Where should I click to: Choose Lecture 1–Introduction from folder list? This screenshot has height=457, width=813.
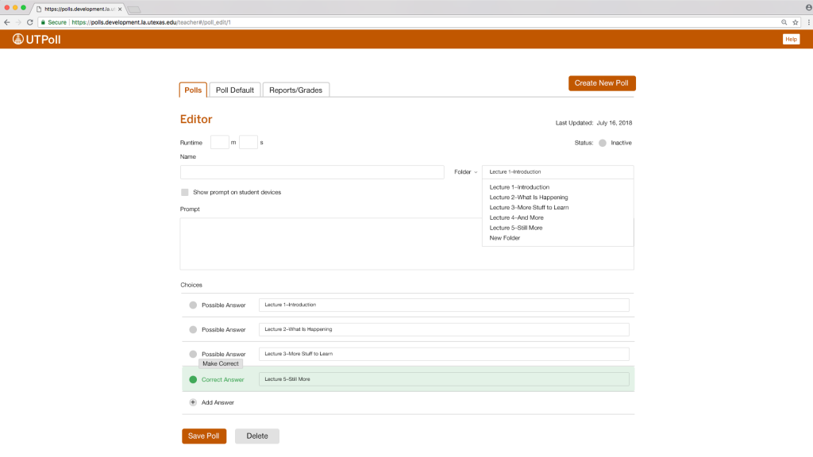pos(519,187)
